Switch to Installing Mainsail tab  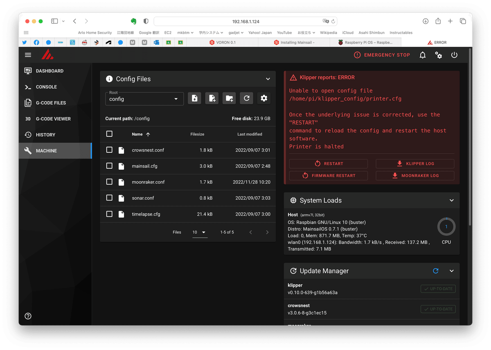(x=295, y=42)
